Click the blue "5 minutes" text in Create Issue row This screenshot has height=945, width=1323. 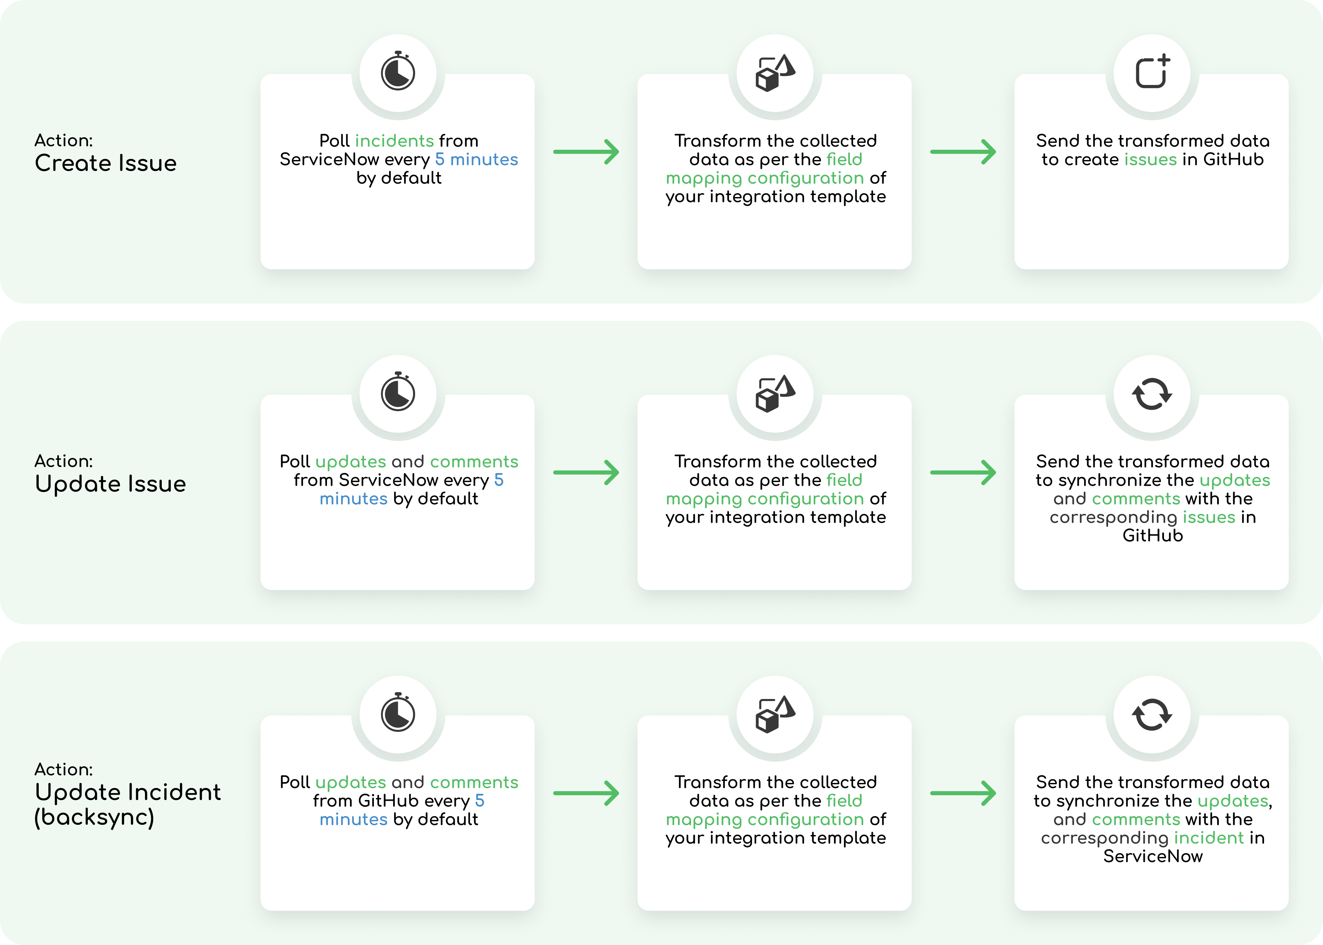pyautogui.click(x=476, y=159)
